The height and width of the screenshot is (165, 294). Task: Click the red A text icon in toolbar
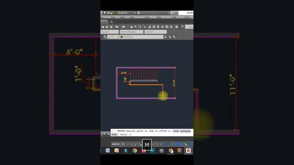pos(182,27)
